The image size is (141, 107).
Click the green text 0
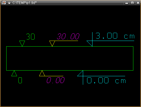tap(20, 80)
